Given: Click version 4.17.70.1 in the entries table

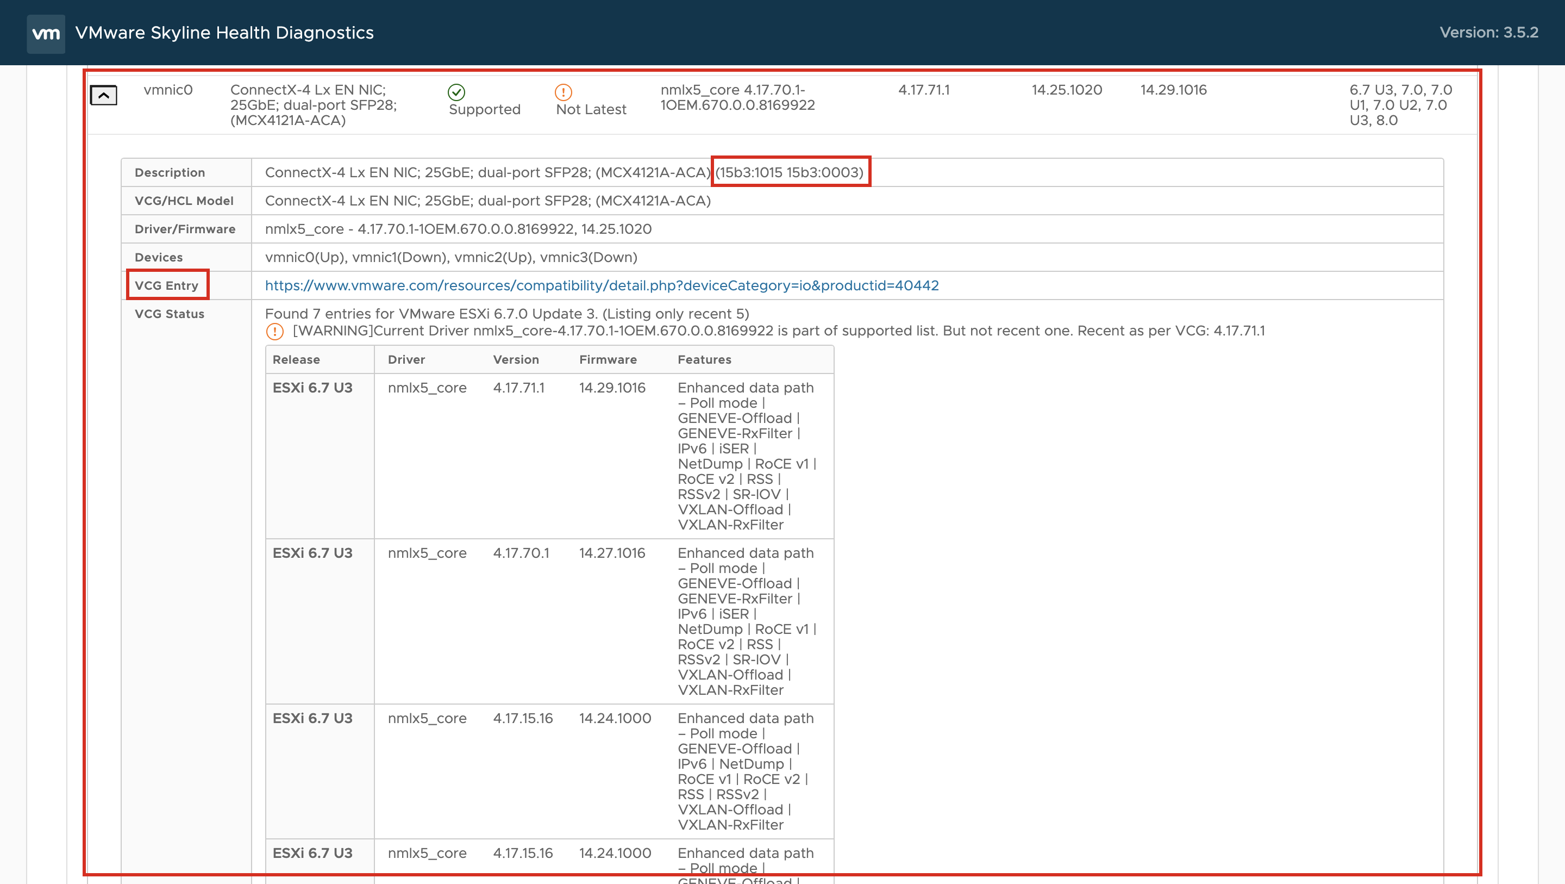Looking at the screenshot, I should click(x=521, y=553).
